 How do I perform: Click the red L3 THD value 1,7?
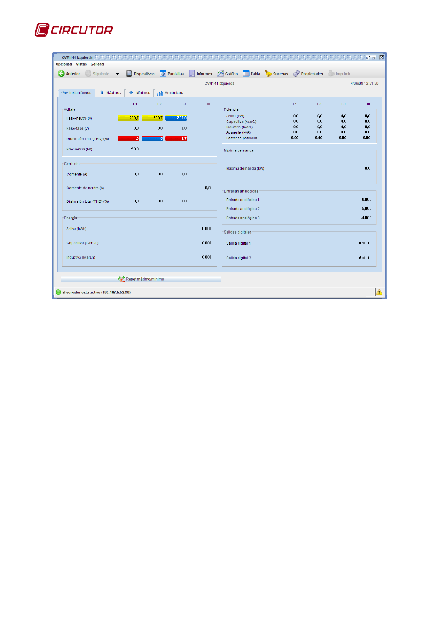pyautogui.click(x=176, y=138)
